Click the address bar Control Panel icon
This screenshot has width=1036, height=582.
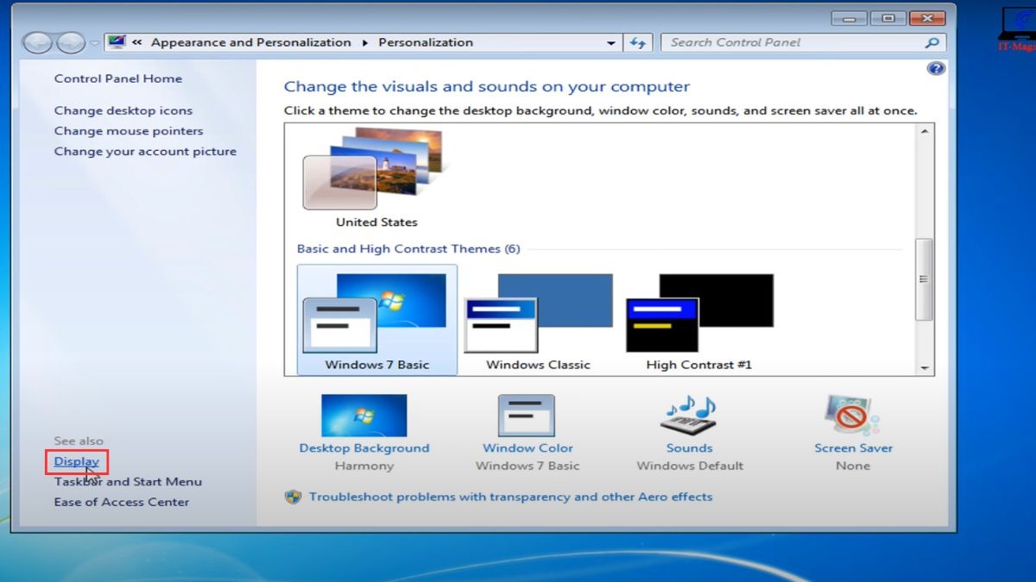click(x=117, y=42)
